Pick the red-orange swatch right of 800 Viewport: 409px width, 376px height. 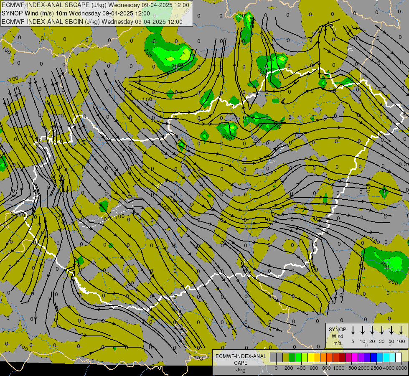[330, 357]
